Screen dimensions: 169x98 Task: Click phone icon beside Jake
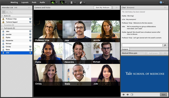coord(30,31)
